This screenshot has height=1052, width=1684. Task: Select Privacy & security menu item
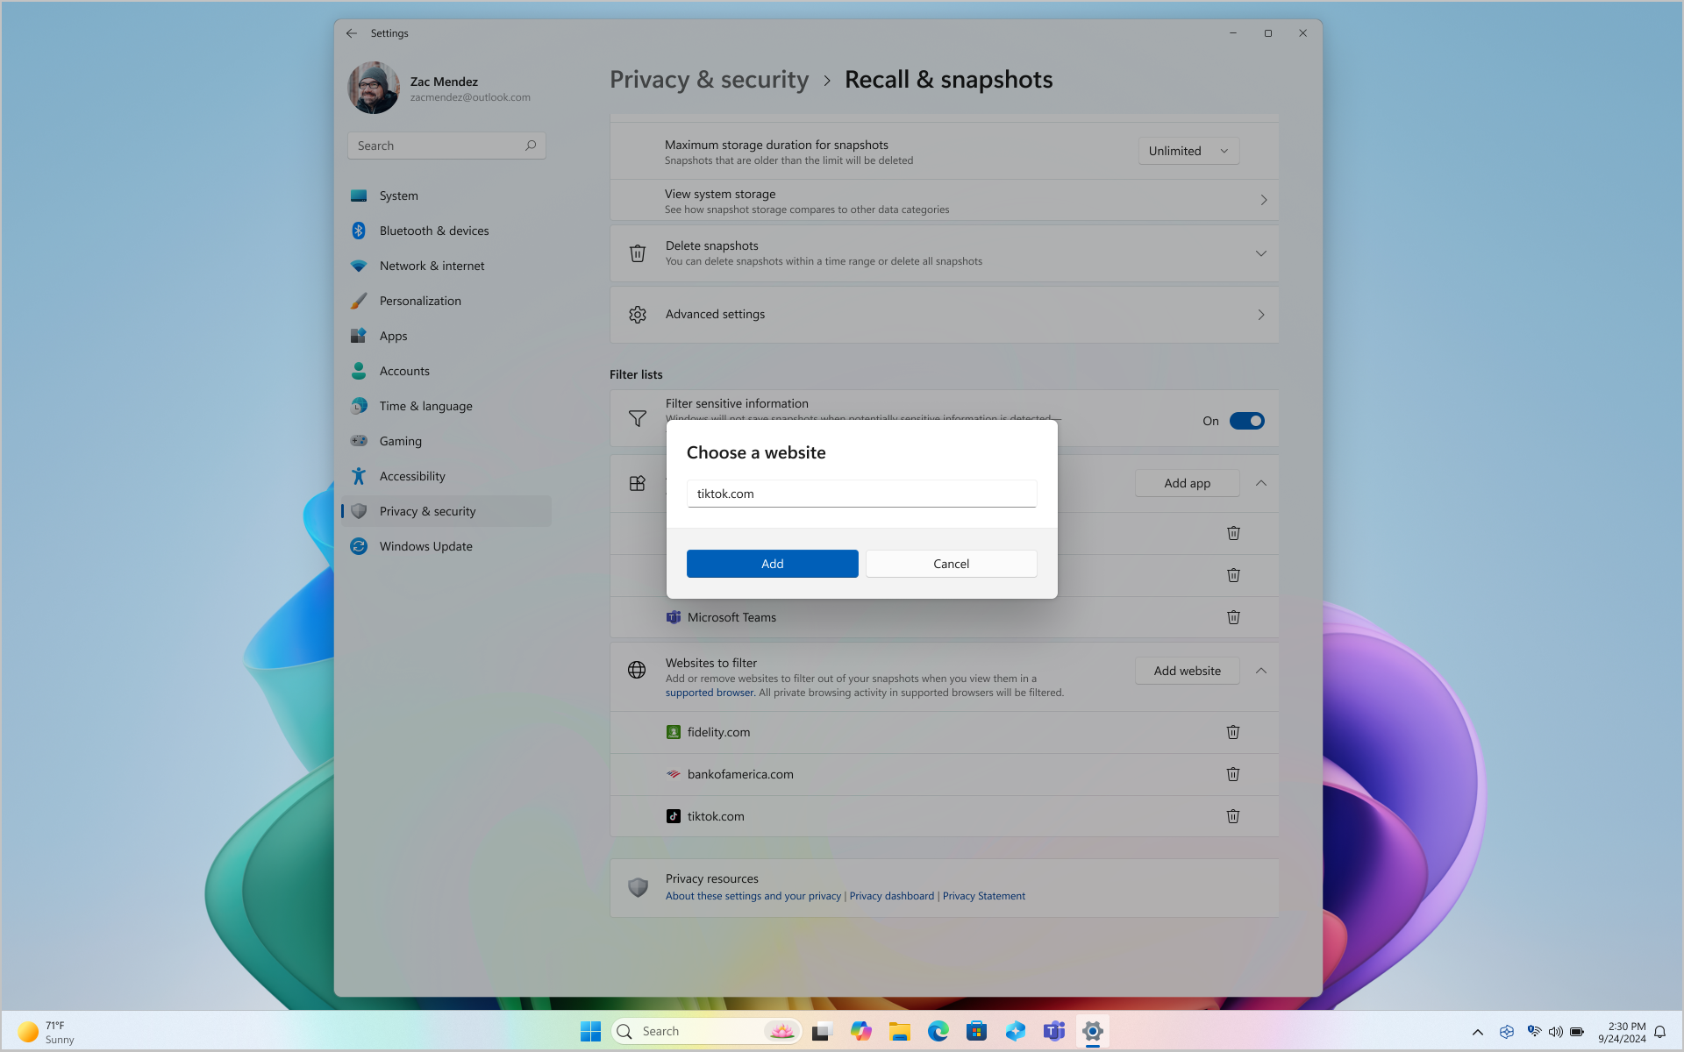pos(427,509)
